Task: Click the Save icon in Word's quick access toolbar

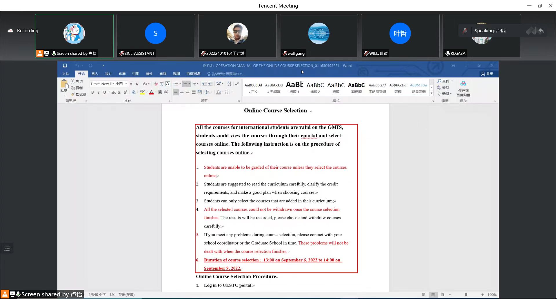Action: tap(65, 65)
